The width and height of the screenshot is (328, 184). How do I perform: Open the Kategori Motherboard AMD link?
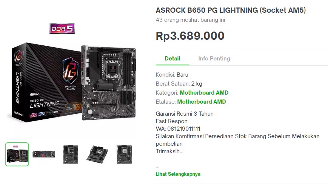point(204,93)
